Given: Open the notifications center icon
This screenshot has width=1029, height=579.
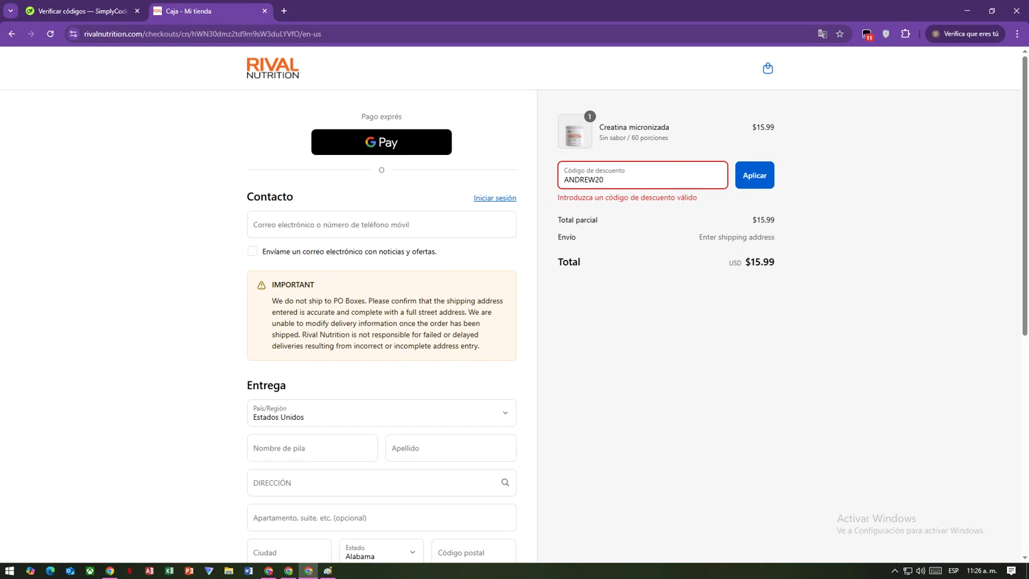Looking at the screenshot, I should [1012, 571].
